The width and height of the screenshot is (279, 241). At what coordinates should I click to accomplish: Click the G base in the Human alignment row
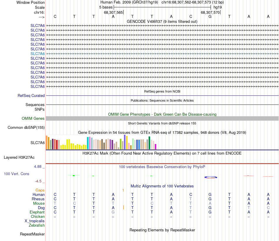coord(210,195)
